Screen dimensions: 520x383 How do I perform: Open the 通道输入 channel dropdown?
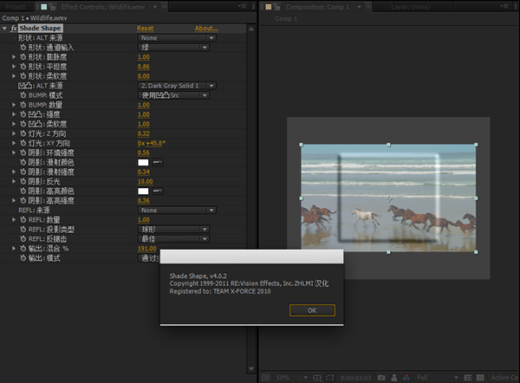click(174, 48)
